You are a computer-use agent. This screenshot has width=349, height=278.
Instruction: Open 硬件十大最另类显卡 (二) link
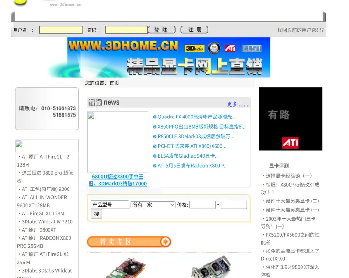(x=292, y=201)
